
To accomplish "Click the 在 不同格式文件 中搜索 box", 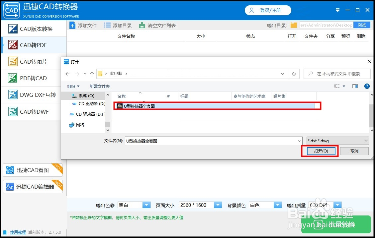I will [337, 74].
